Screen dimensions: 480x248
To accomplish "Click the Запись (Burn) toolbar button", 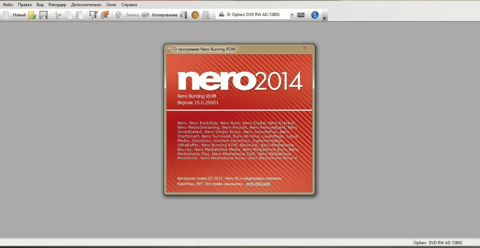I will [127, 15].
